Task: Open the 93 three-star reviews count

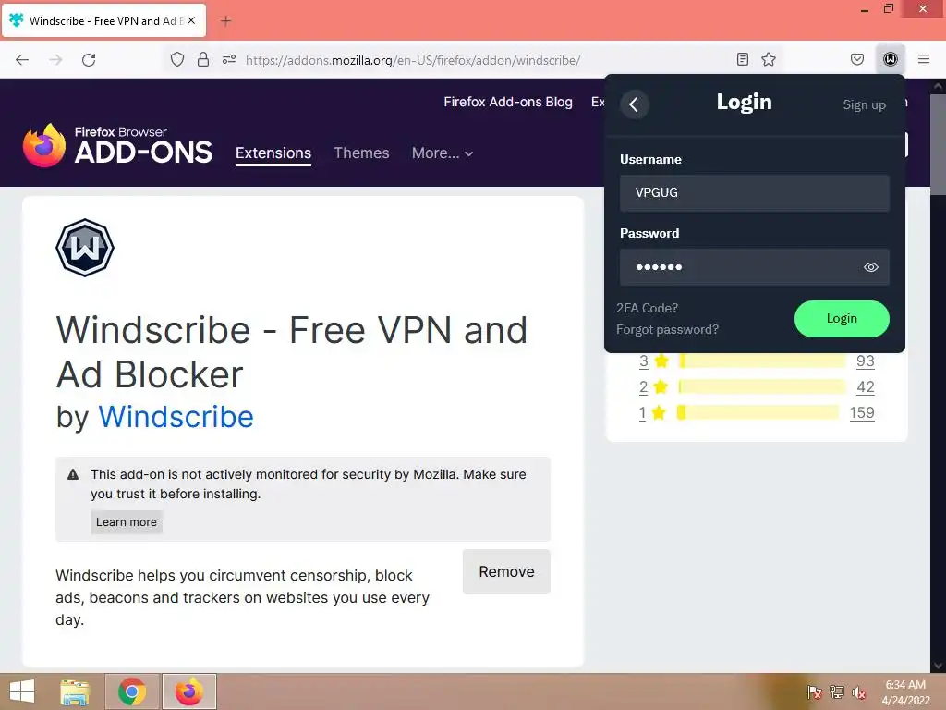Action: point(865,361)
